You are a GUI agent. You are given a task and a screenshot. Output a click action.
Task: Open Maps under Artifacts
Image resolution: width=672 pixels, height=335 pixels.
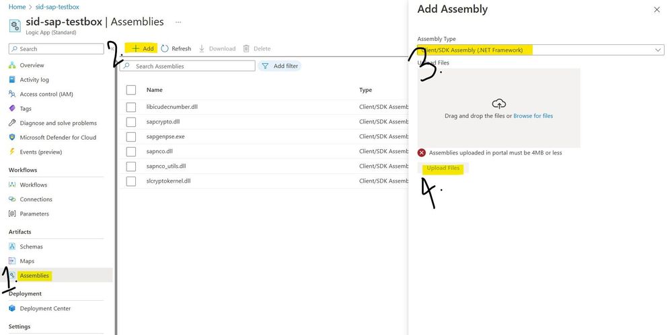click(x=27, y=261)
